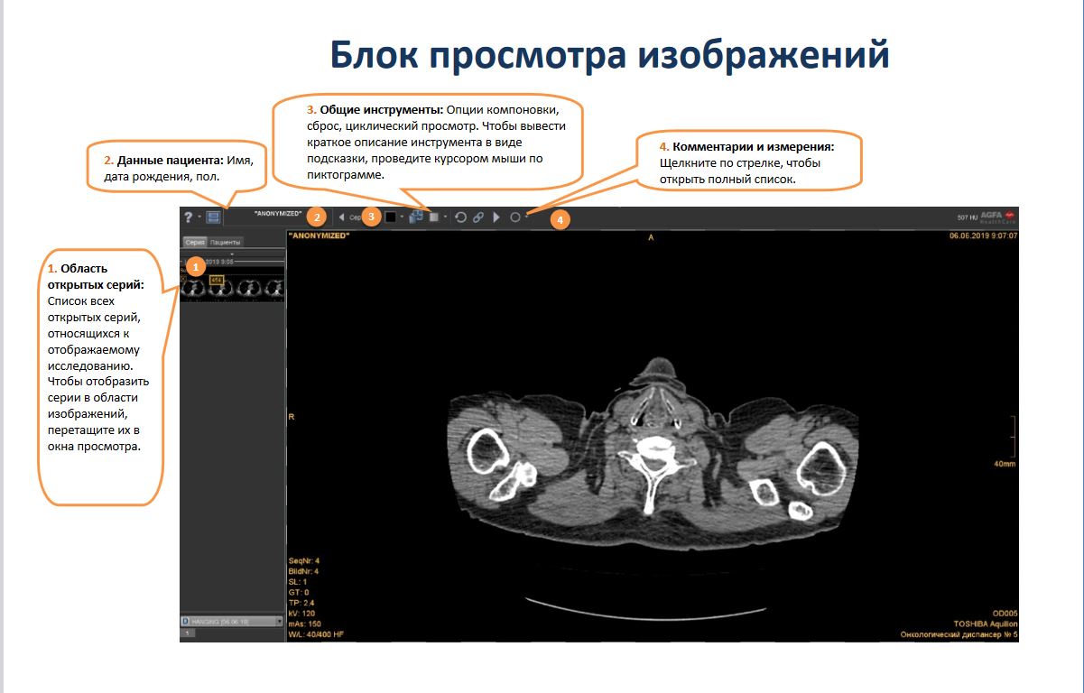Go to previous series with left arrow
The width and height of the screenshot is (1084, 693).
(x=341, y=217)
